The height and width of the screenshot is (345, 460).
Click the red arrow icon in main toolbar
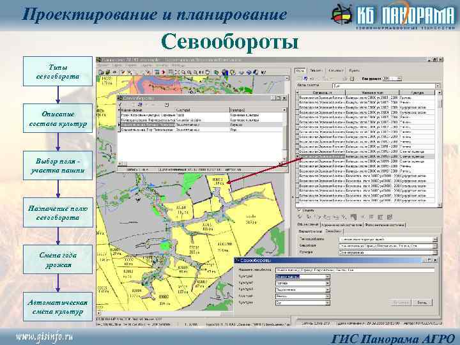click(164, 72)
